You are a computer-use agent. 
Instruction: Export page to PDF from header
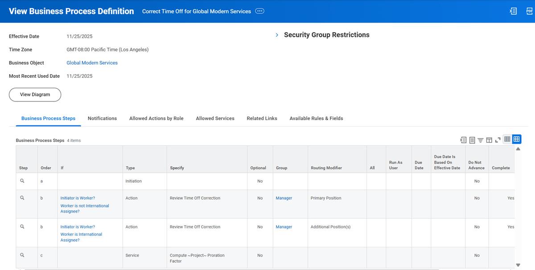click(530, 11)
